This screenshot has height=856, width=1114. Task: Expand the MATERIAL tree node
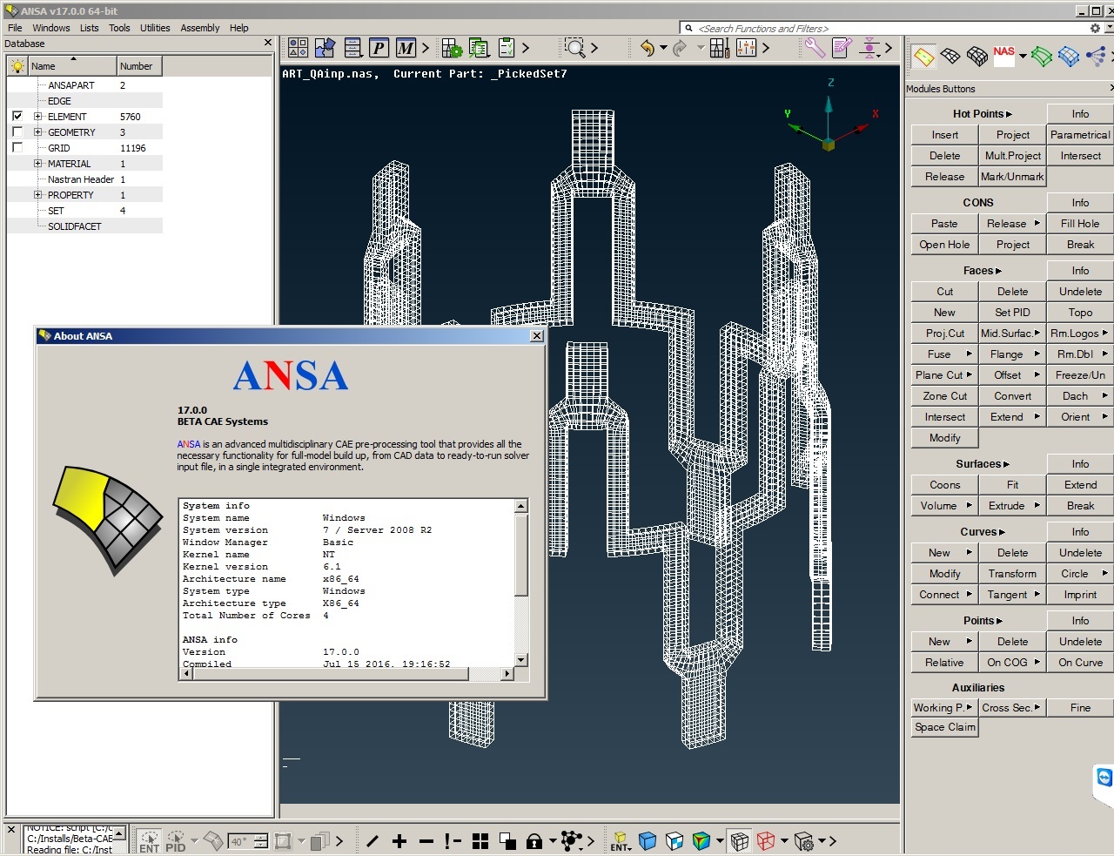tap(37, 164)
